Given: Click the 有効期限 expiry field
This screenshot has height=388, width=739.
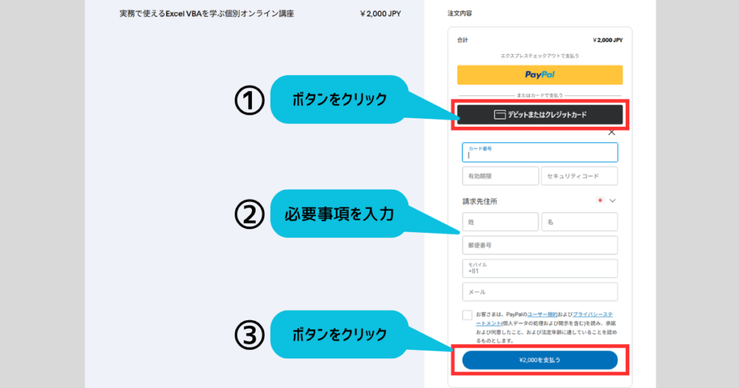Looking at the screenshot, I should 500,176.
